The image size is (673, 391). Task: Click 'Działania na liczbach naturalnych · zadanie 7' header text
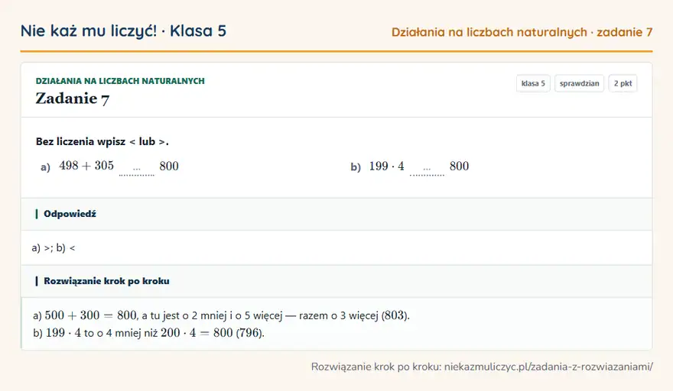click(x=522, y=32)
